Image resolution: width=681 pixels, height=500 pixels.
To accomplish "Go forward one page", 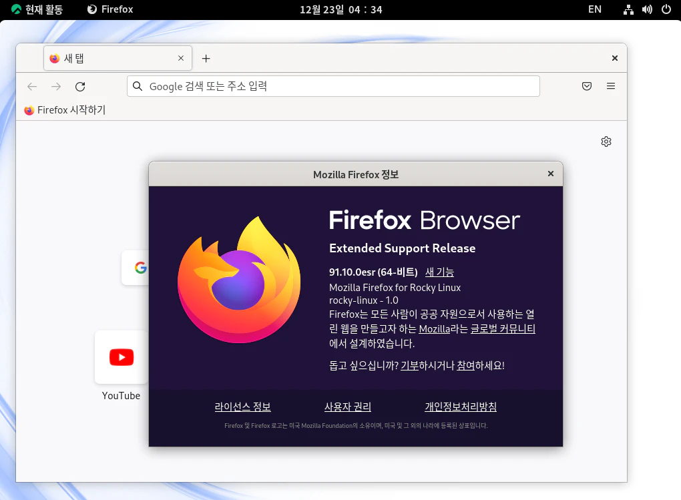I will tap(56, 86).
